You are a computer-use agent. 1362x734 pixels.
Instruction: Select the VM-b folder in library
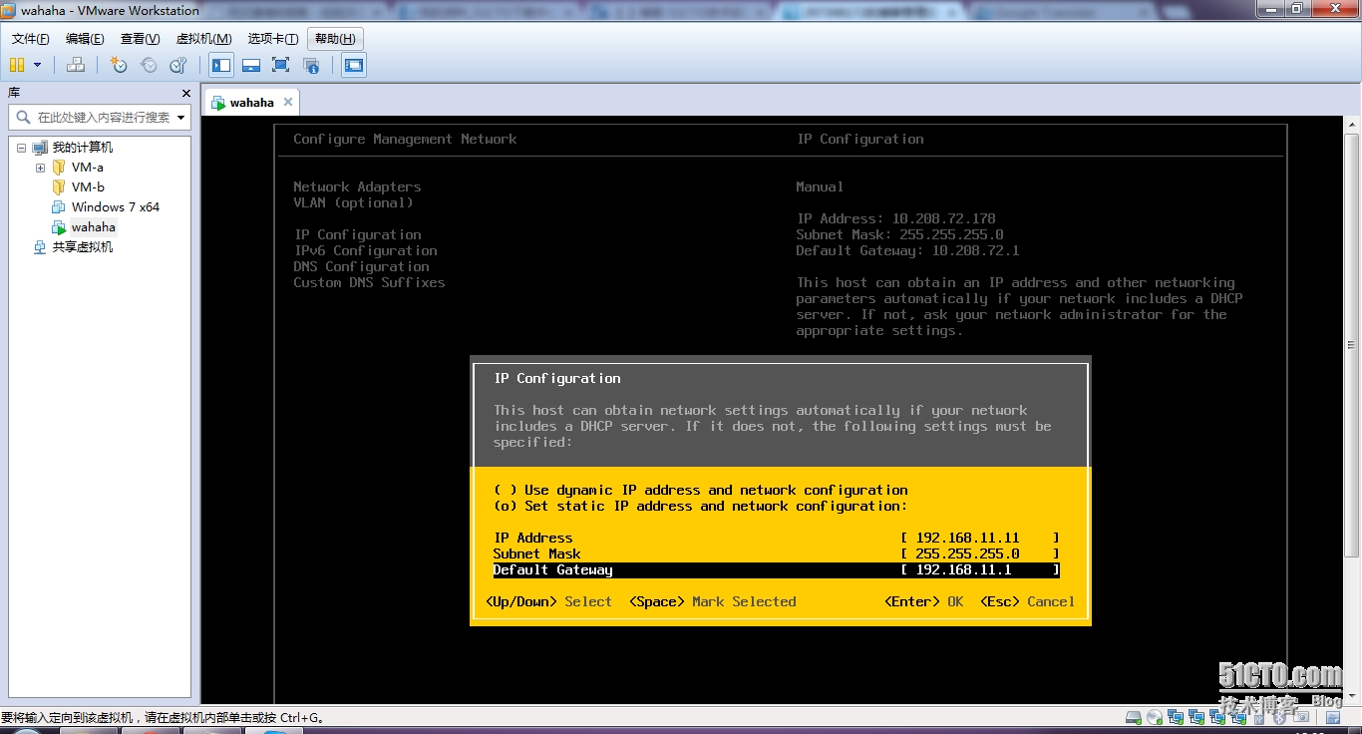pos(87,187)
